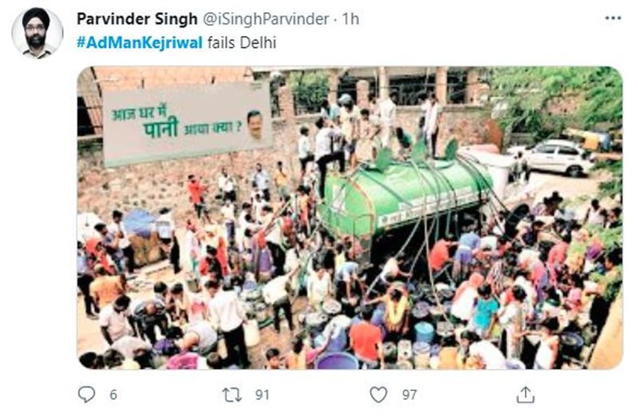Click the tweet text "fails Delhi"

(242, 43)
